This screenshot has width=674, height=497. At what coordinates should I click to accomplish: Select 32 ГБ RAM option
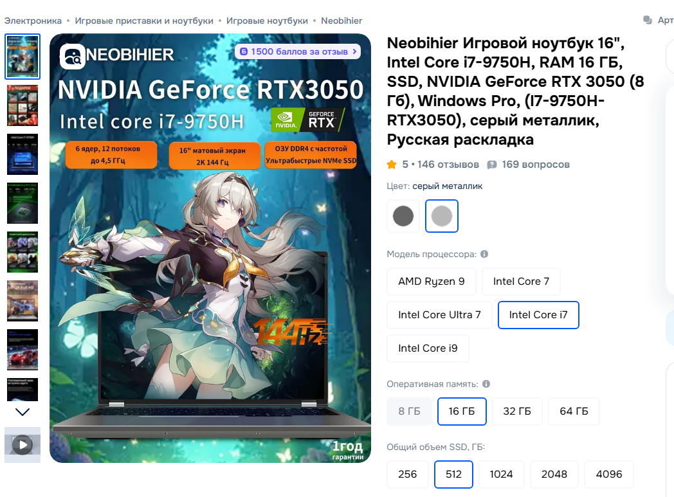click(x=517, y=411)
